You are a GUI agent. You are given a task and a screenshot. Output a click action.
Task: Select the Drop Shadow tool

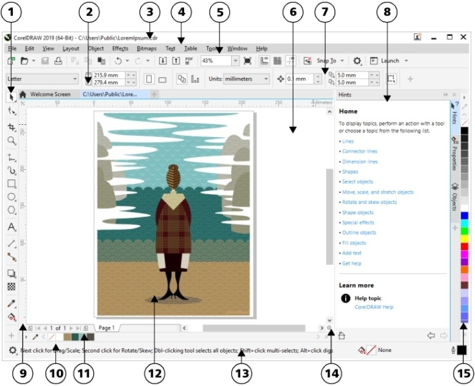[12, 273]
